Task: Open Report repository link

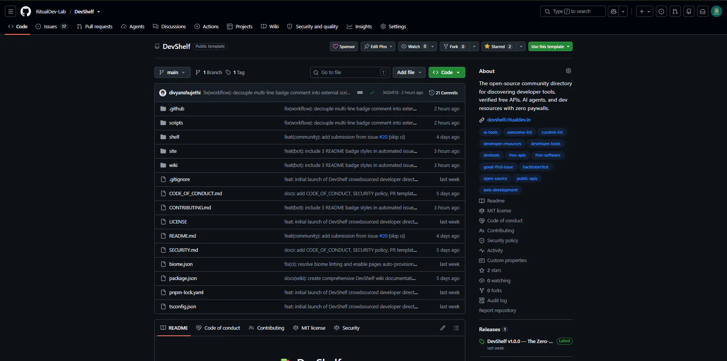Action: (x=497, y=310)
